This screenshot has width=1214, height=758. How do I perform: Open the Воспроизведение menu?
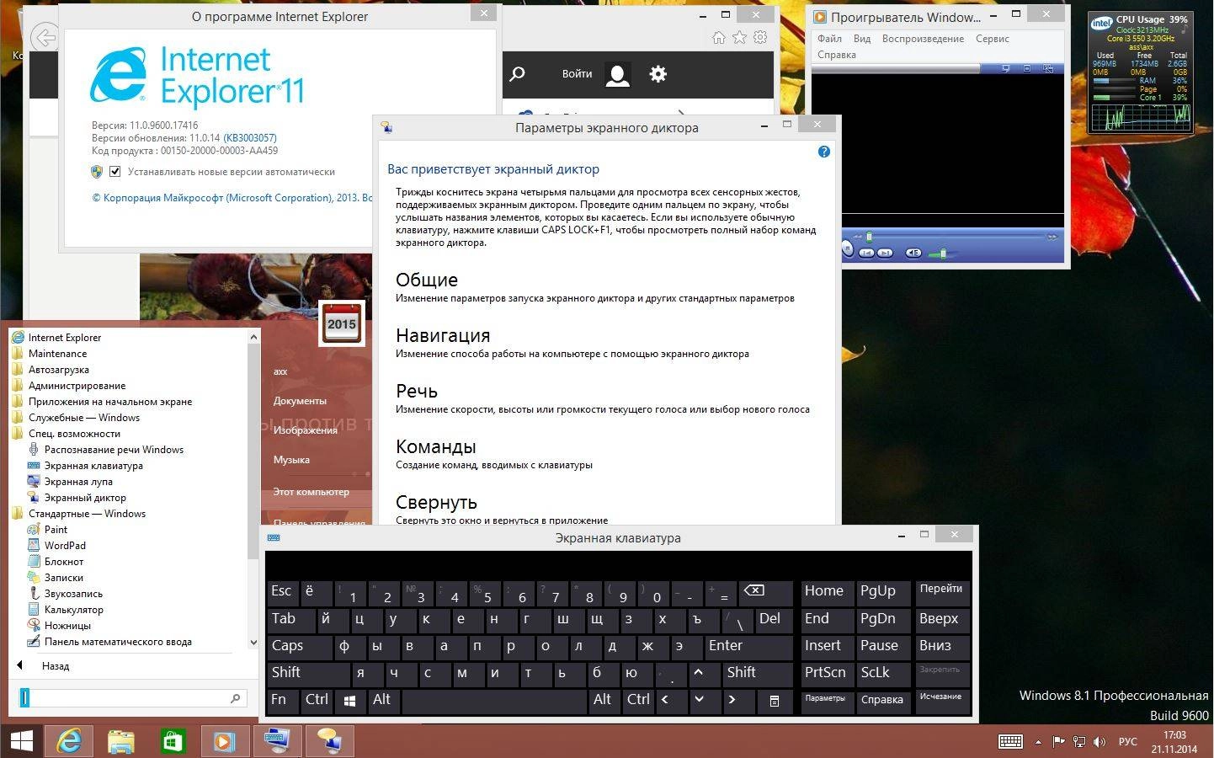[x=923, y=39]
